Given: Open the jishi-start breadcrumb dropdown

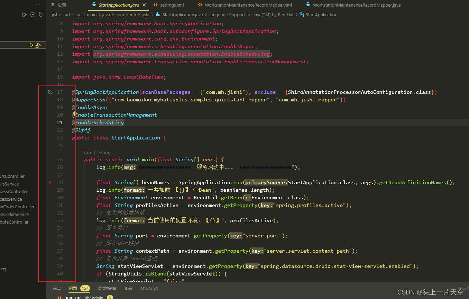Looking at the screenshot, I should coord(61,15).
